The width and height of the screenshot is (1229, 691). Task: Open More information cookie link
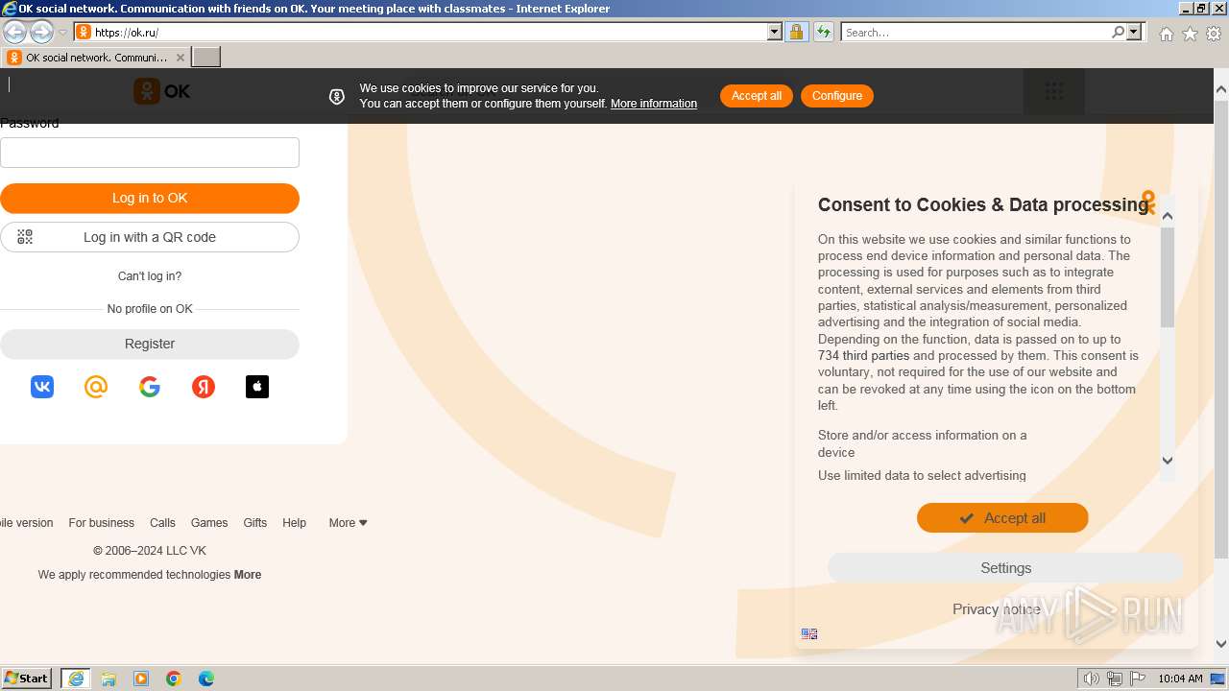point(654,104)
